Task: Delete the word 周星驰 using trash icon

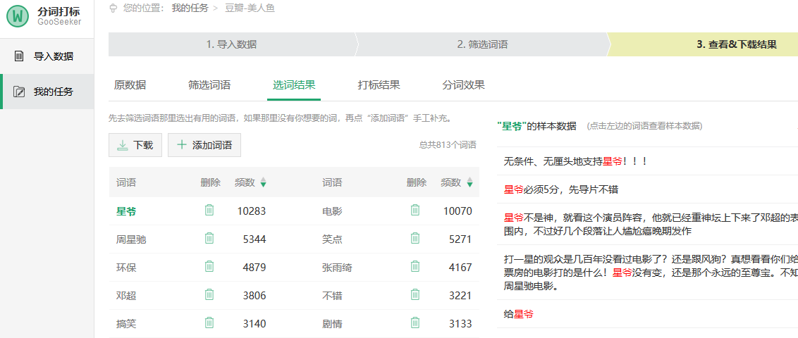Action: pyautogui.click(x=209, y=239)
